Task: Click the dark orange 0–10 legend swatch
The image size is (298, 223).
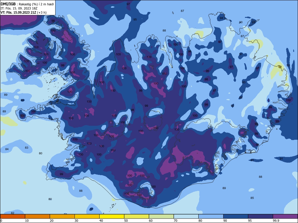Action: [13, 216]
